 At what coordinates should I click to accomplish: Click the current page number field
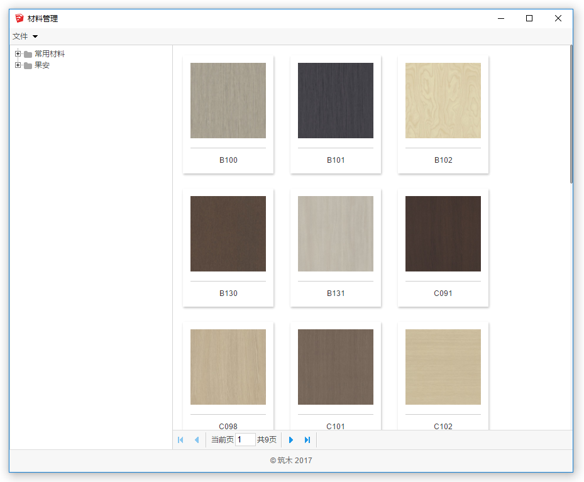point(245,440)
